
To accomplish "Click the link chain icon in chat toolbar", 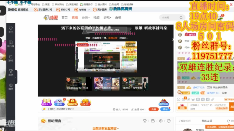I will [x=213, y=99].
